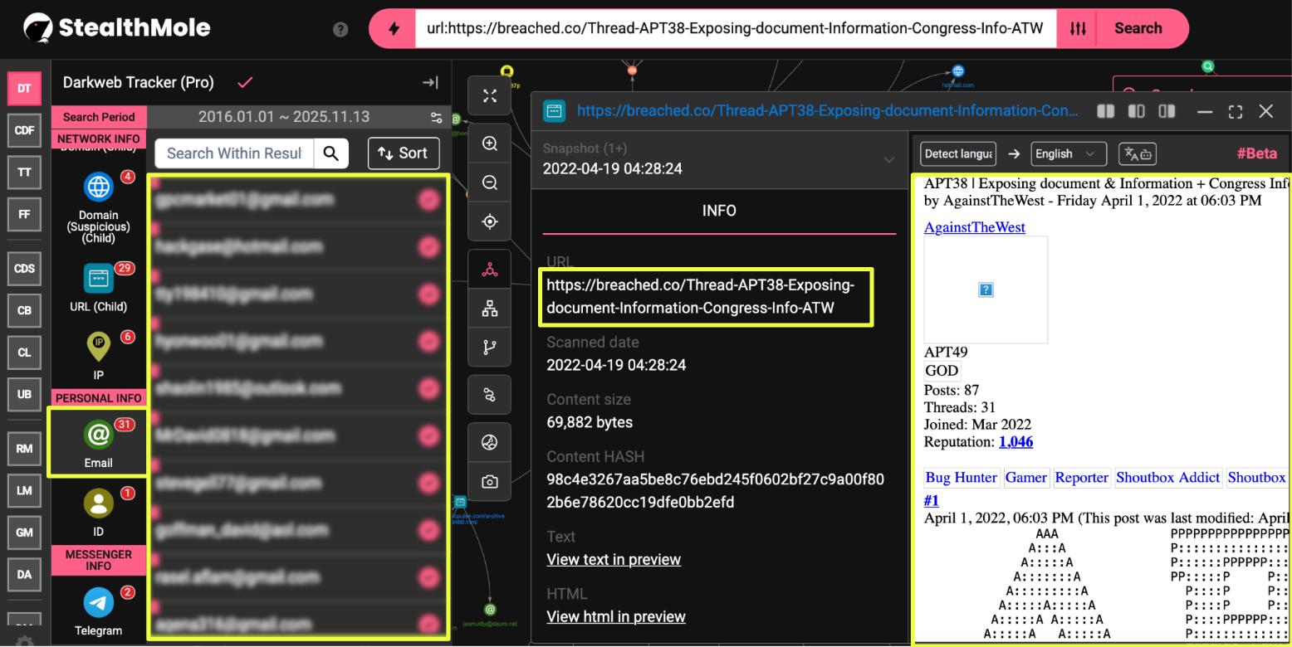Select the IP network info category
The height and width of the screenshot is (647, 1292).
[x=98, y=355]
